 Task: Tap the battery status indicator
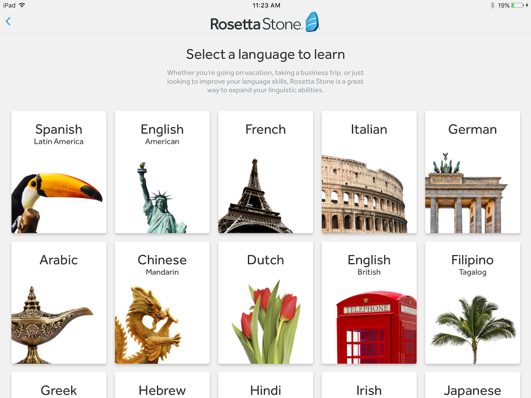[x=517, y=5]
